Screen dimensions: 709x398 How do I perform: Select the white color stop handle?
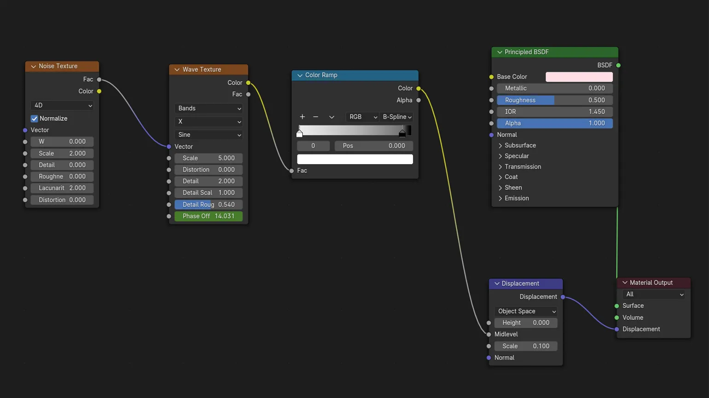click(300, 133)
